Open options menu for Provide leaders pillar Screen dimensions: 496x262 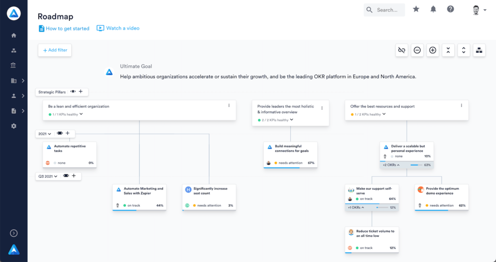click(x=322, y=108)
